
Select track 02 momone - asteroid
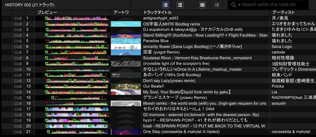(x=201, y=115)
